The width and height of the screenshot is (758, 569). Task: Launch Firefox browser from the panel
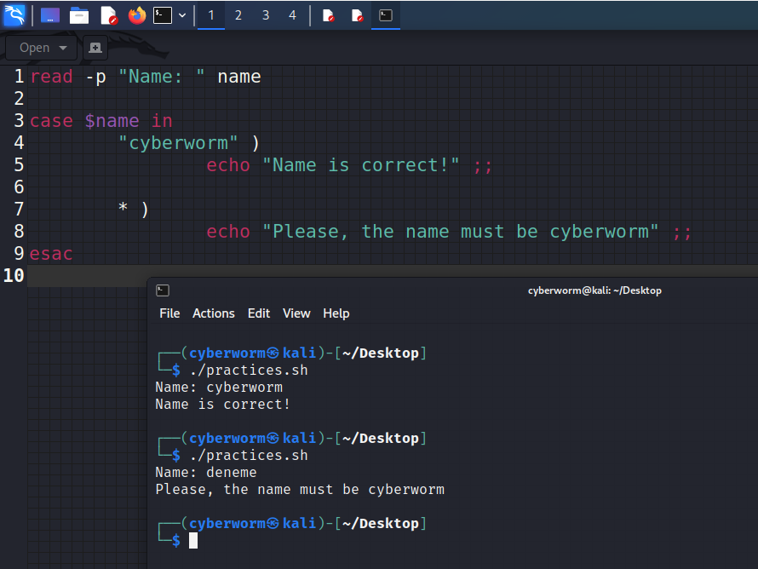click(136, 15)
